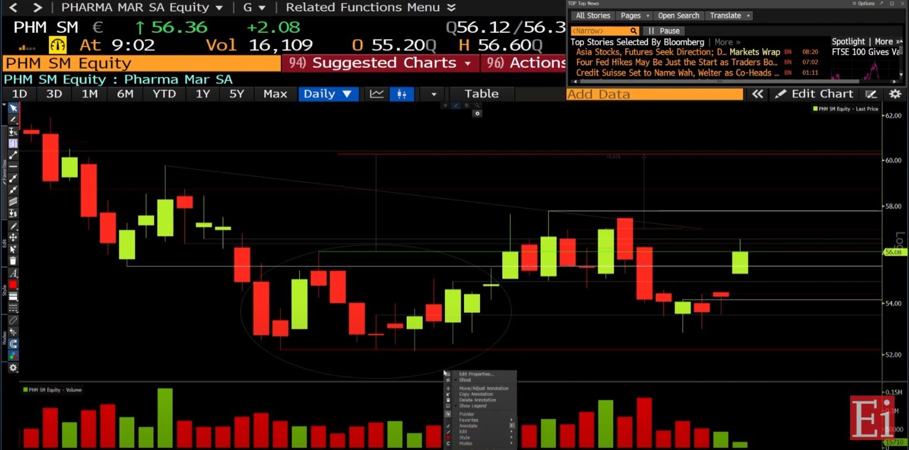Select the YTD time range tab

[x=164, y=94]
